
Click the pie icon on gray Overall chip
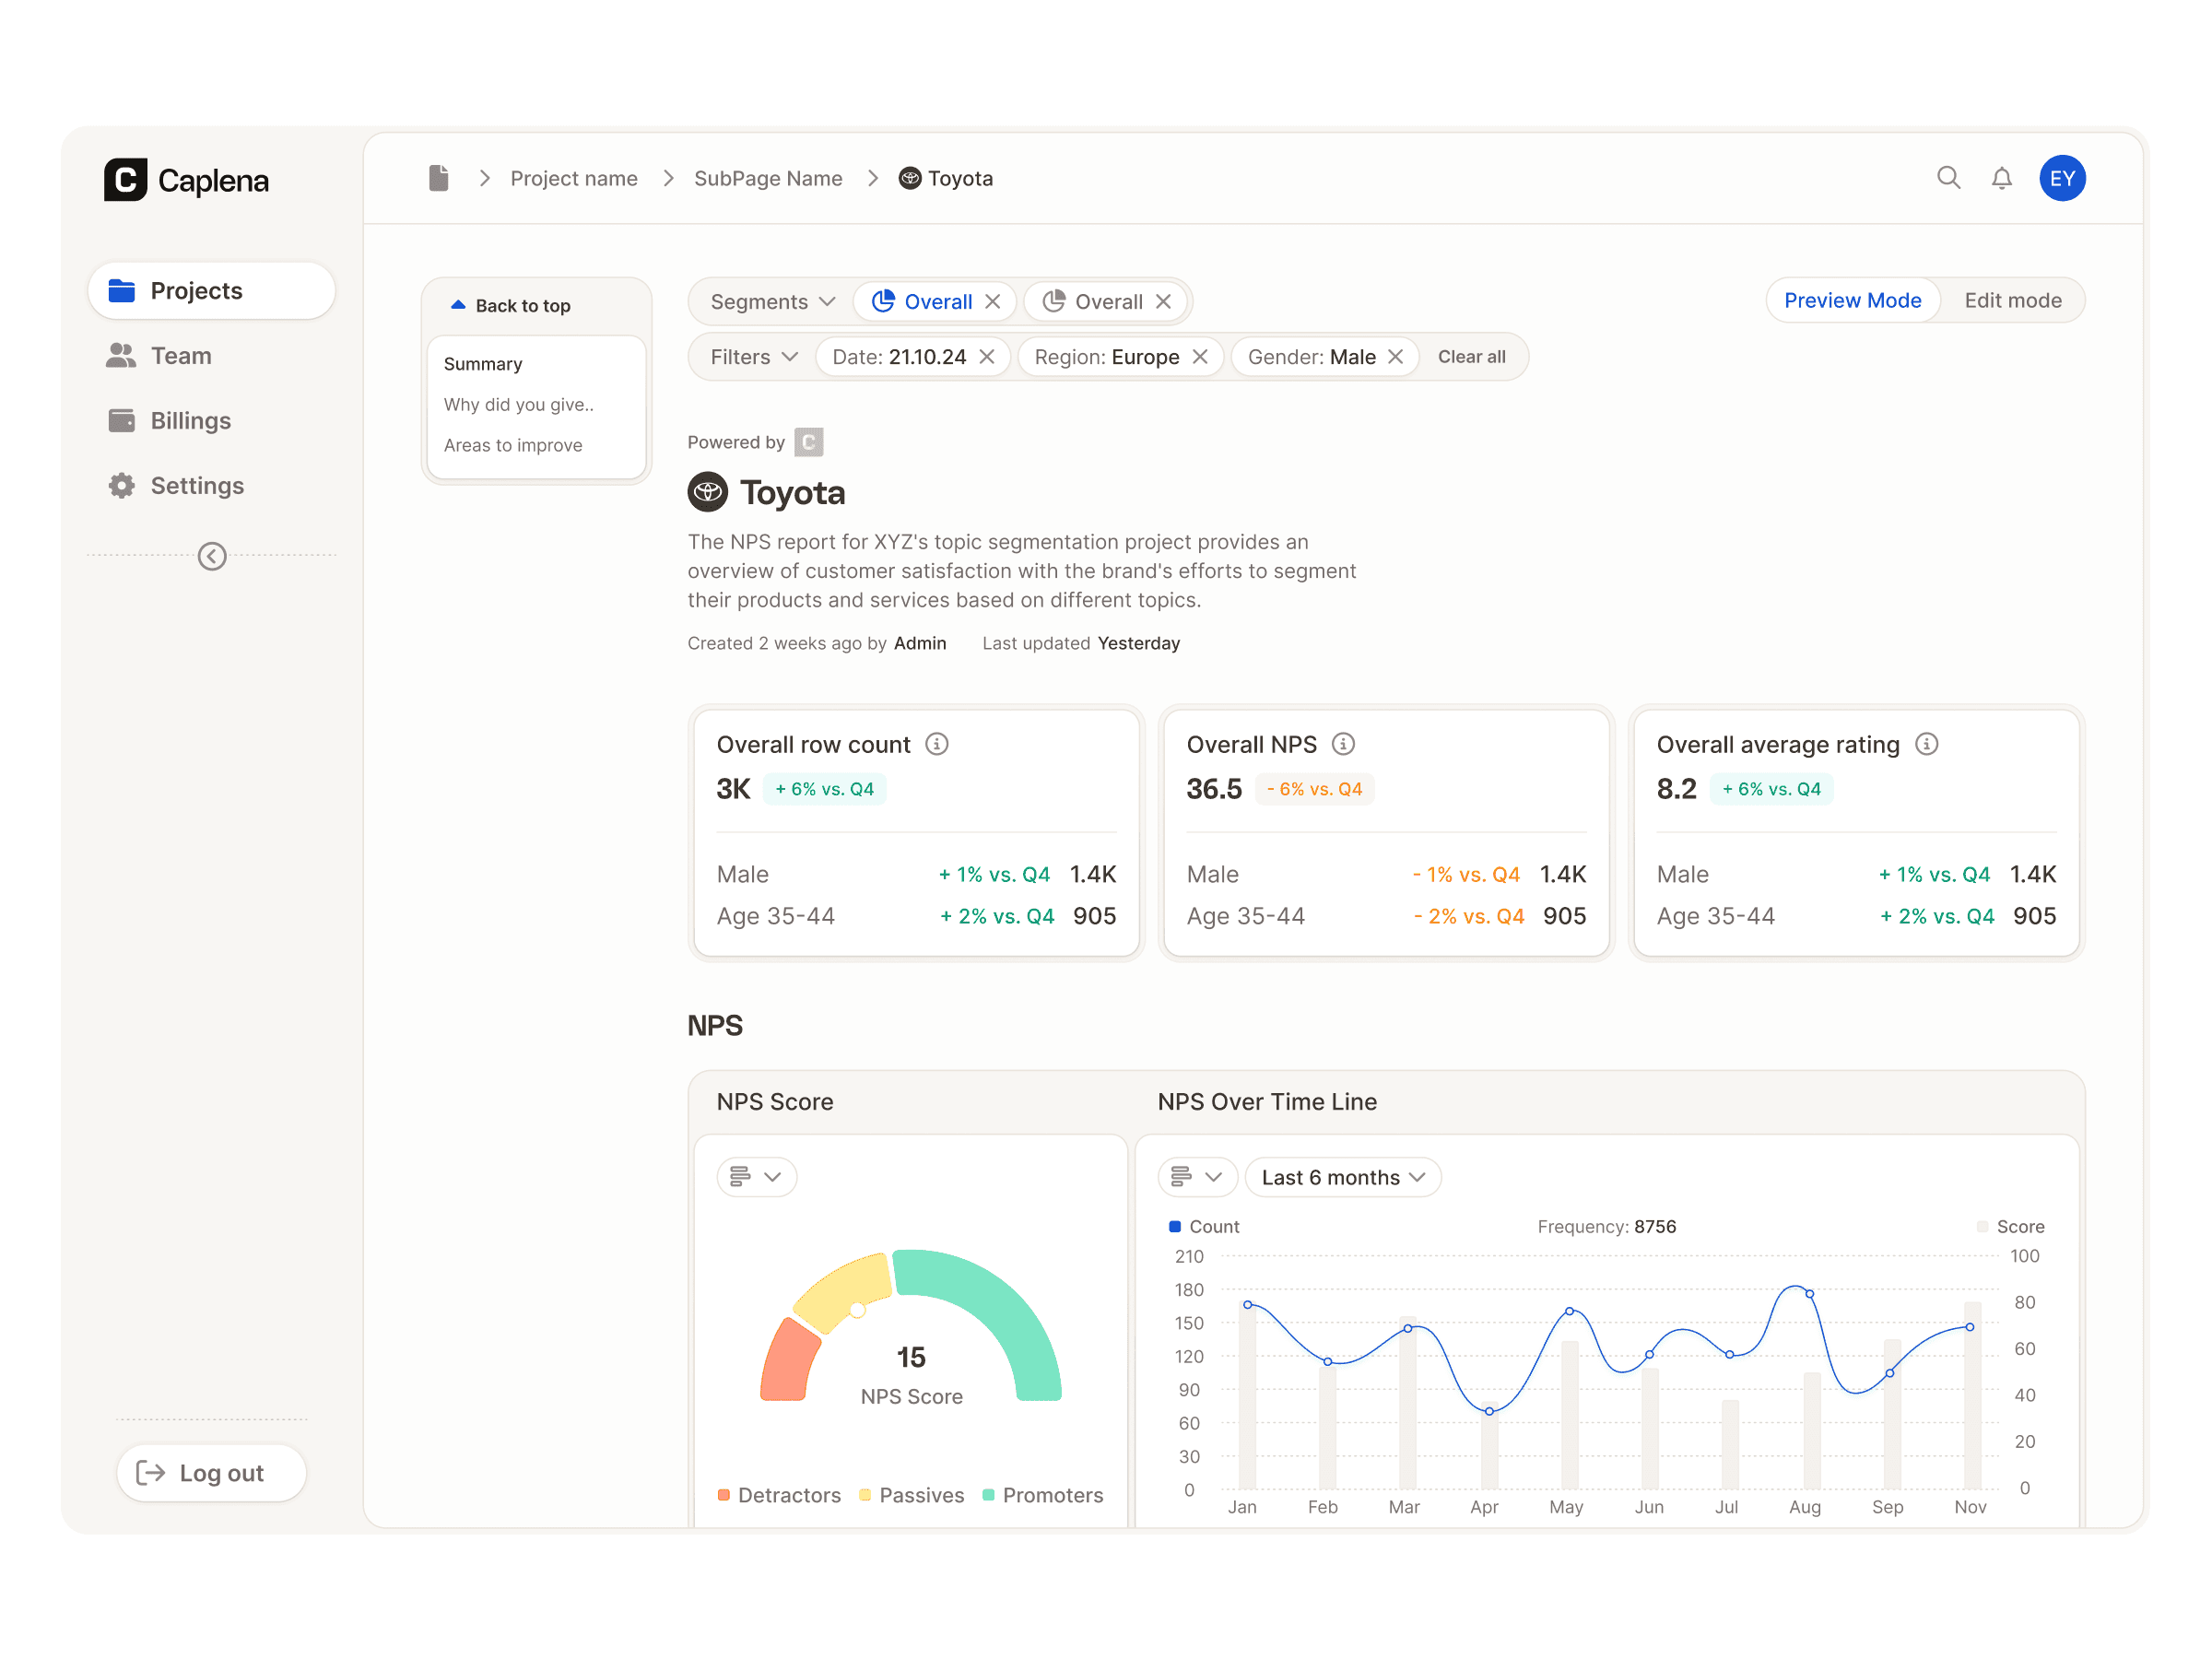[x=1054, y=301]
